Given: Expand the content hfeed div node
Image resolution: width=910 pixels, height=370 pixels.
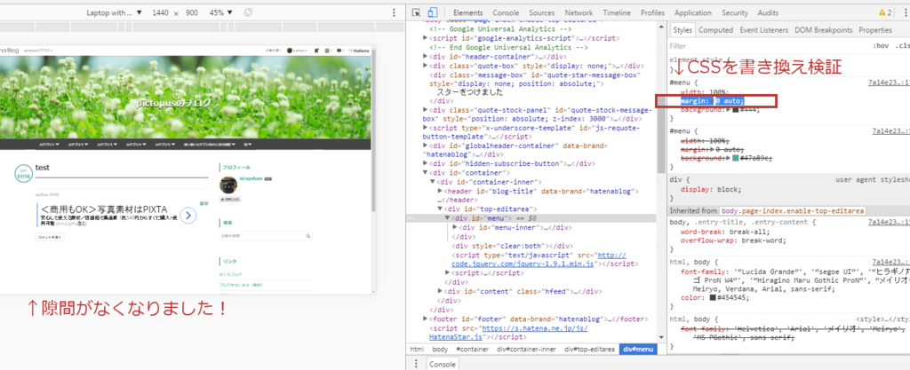Looking at the screenshot, I should [x=440, y=291].
